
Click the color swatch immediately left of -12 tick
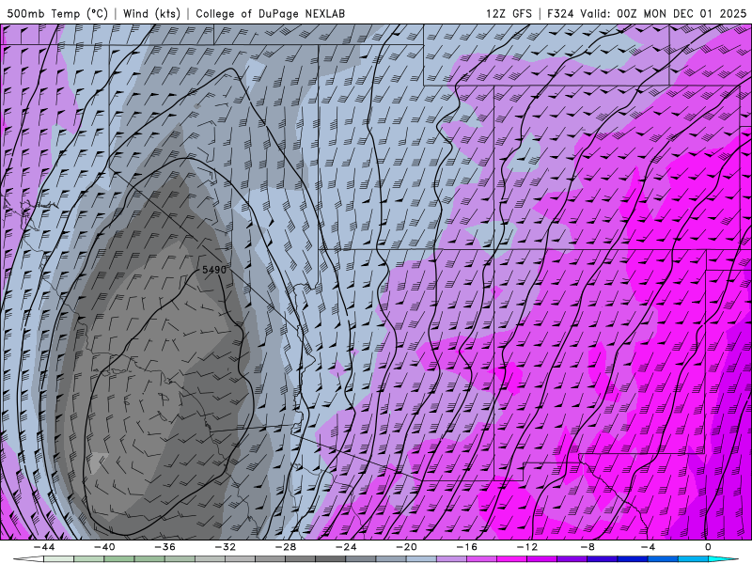(x=512, y=559)
